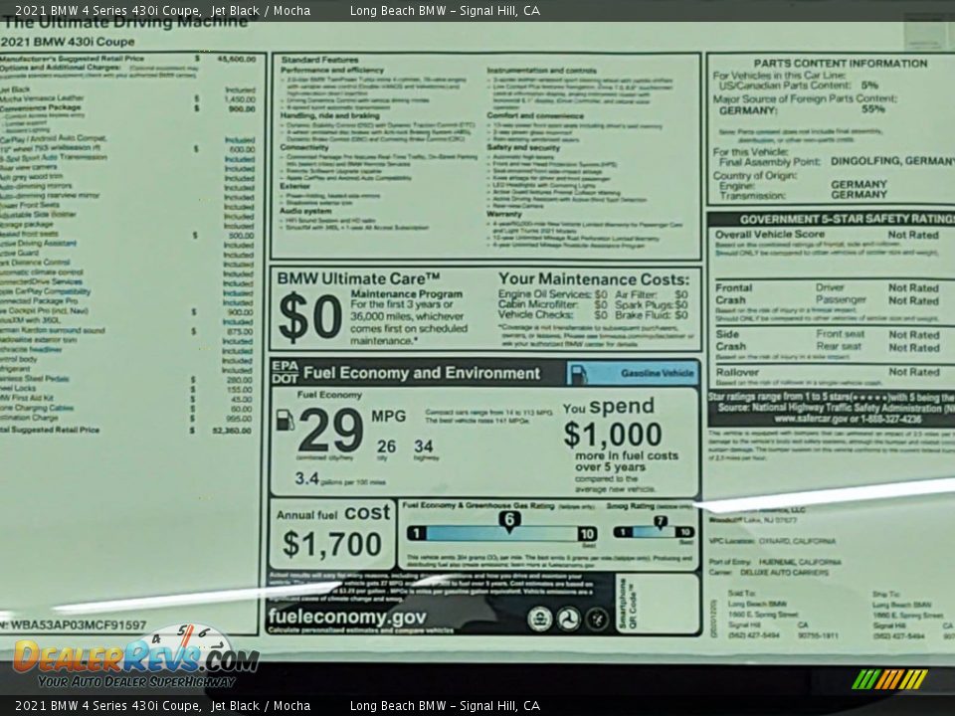Select the 34 highway MPG value
This screenshot has height=716, width=955.
pos(424,447)
